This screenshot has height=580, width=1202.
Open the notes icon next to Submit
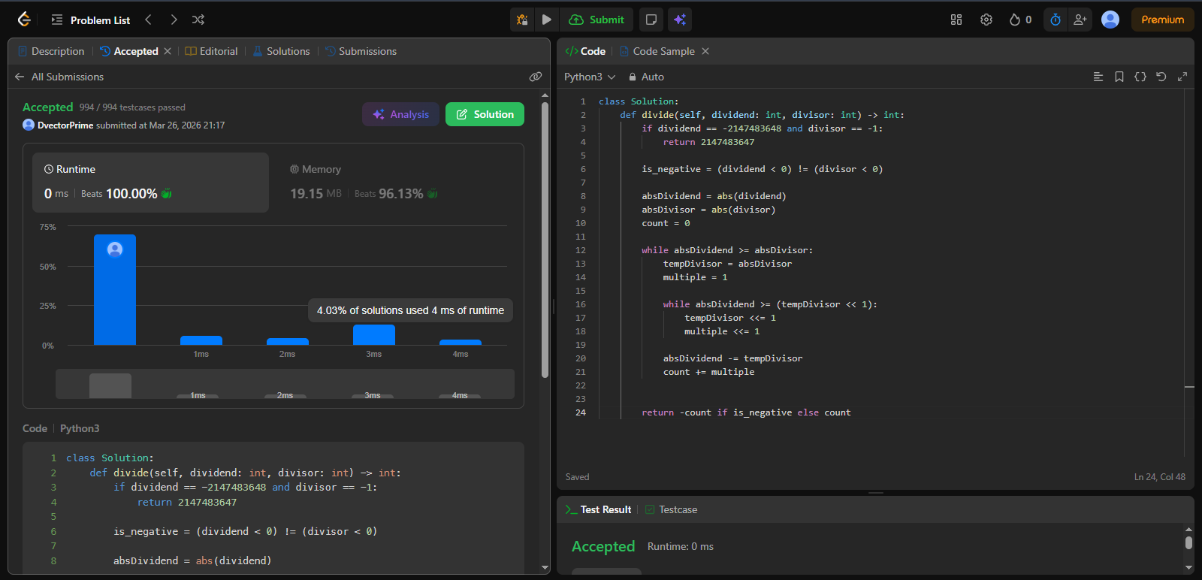click(651, 20)
